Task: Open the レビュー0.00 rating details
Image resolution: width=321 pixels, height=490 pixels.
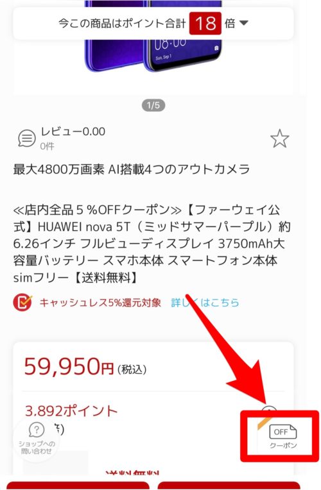Action: pos(73,131)
